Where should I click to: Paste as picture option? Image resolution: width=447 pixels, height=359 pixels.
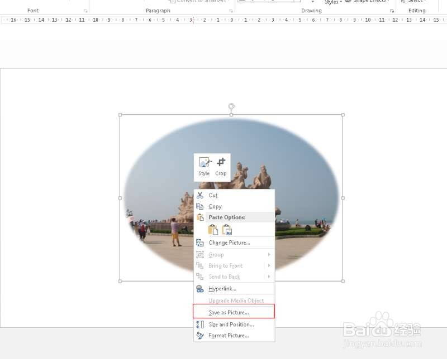pos(227,230)
